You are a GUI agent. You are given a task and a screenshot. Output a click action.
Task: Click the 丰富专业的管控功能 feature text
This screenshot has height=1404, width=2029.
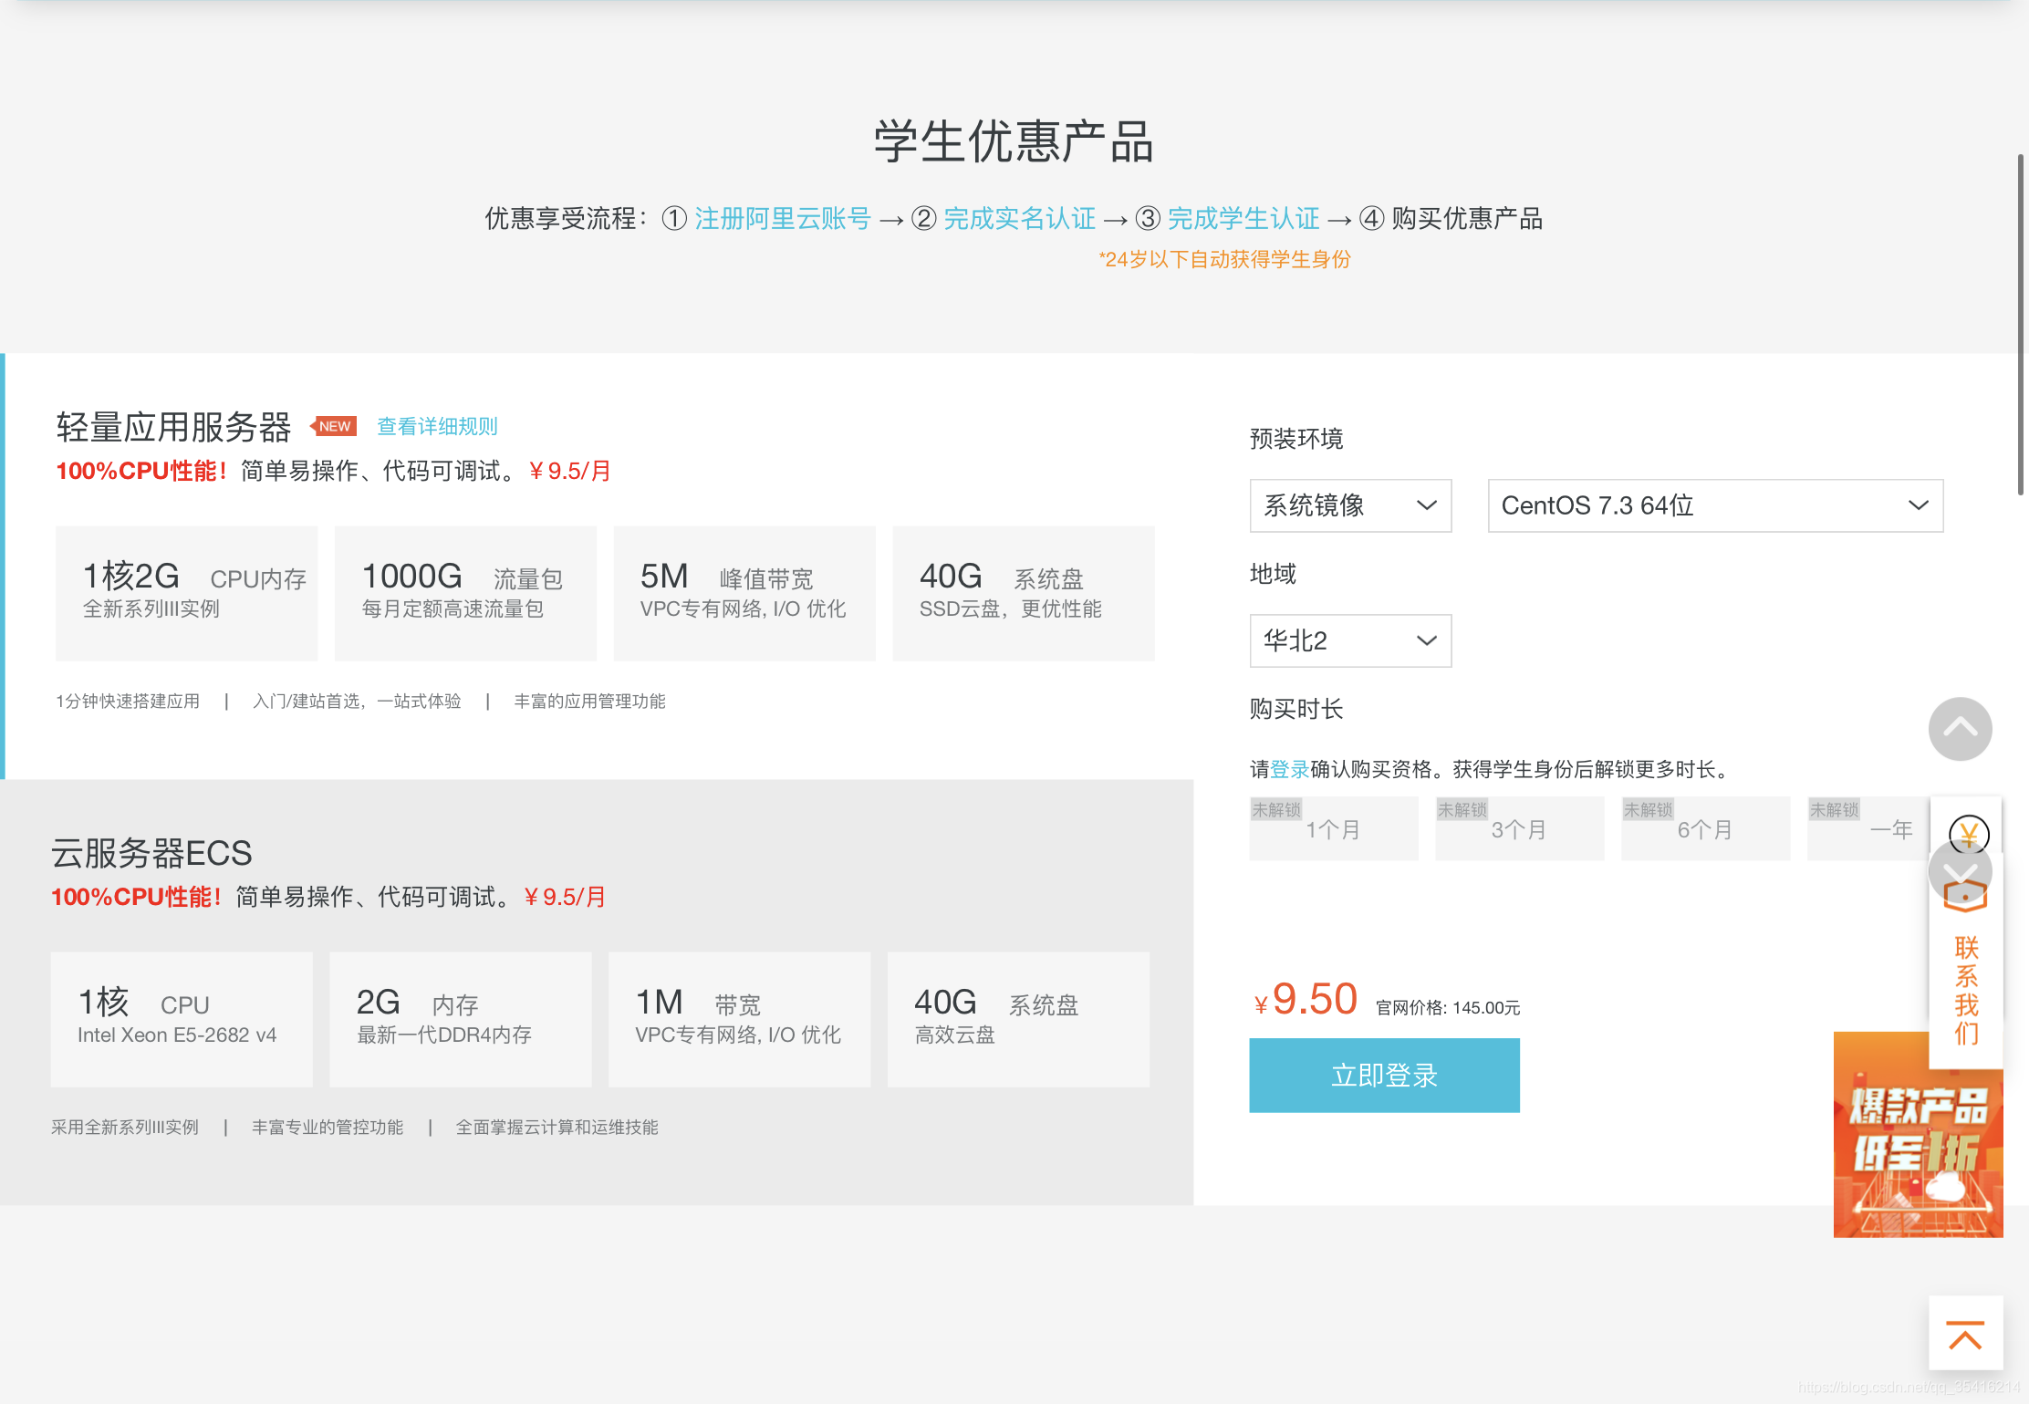328,1127
